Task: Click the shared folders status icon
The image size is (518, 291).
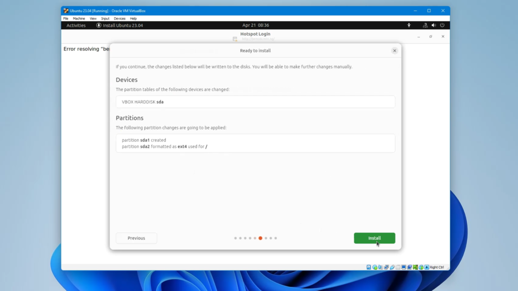Action: pyautogui.click(x=398, y=267)
